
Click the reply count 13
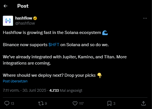pyautogui.click(x=12, y=104)
